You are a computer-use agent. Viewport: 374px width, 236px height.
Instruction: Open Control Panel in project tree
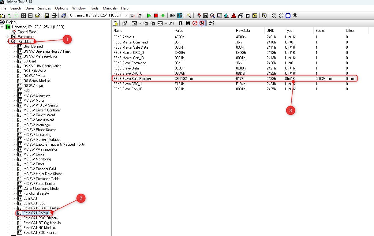27,32
